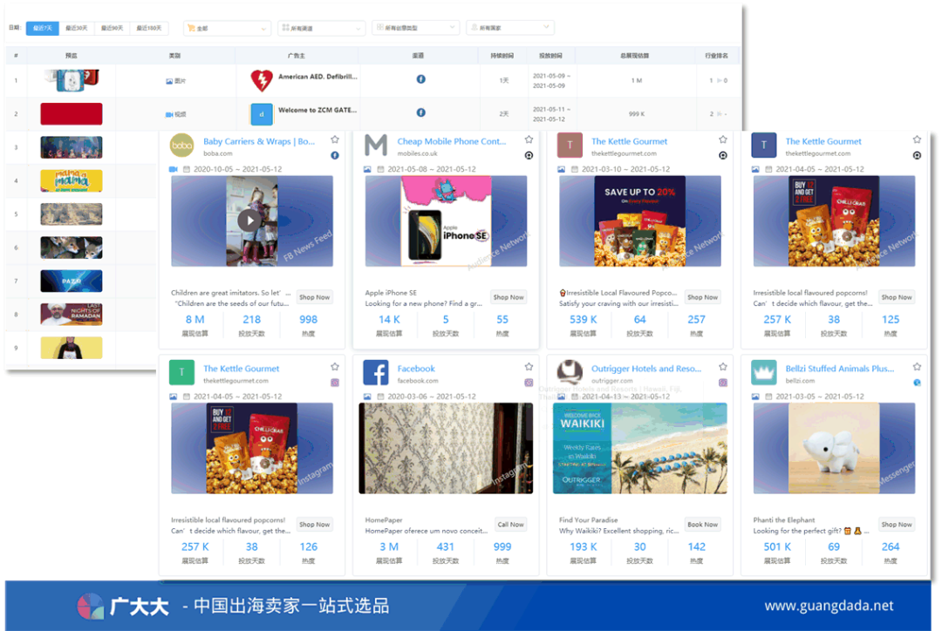Image resolution: width=942 pixels, height=631 pixels.
Task: Click video type icon in table row 2
Action: pyautogui.click(x=169, y=114)
